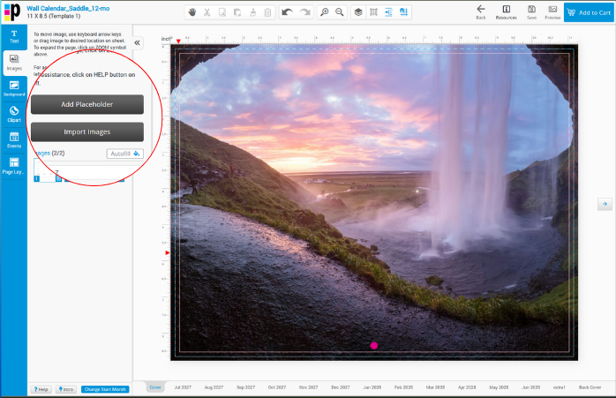Undo the last action

pyautogui.click(x=287, y=12)
